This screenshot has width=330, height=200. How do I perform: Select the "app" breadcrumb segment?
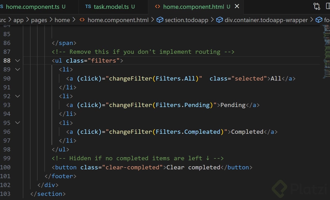[x=18, y=20]
